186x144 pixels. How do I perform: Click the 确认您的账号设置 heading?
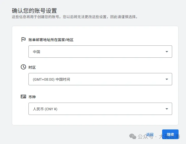coord(34,11)
